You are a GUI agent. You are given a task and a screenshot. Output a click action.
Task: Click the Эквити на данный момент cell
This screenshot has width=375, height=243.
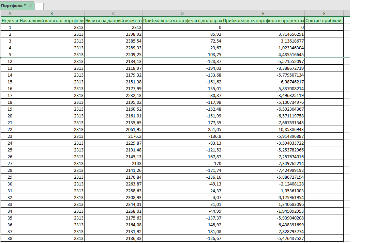point(113,21)
